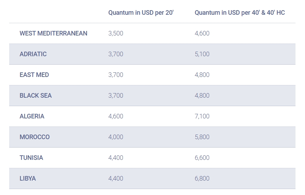The image size is (305, 195).
Task: Click the 3,700 value in Black Sea row
Action: (x=116, y=96)
